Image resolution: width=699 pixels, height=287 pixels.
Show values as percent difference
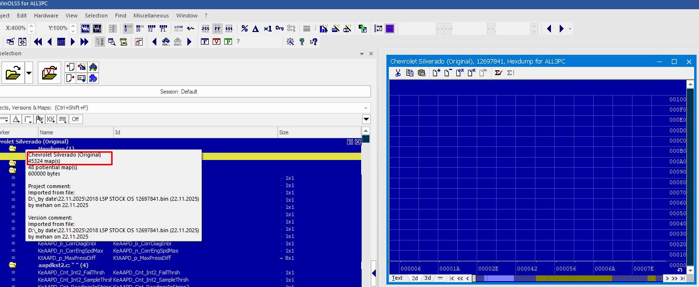click(245, 29)
